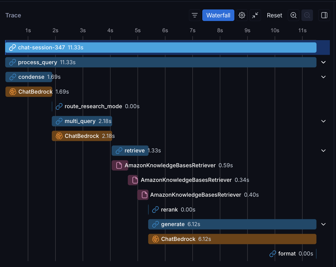Collapse the multi_query row chevron
Viewport: 336px width, 267px height.
(323, 121)
